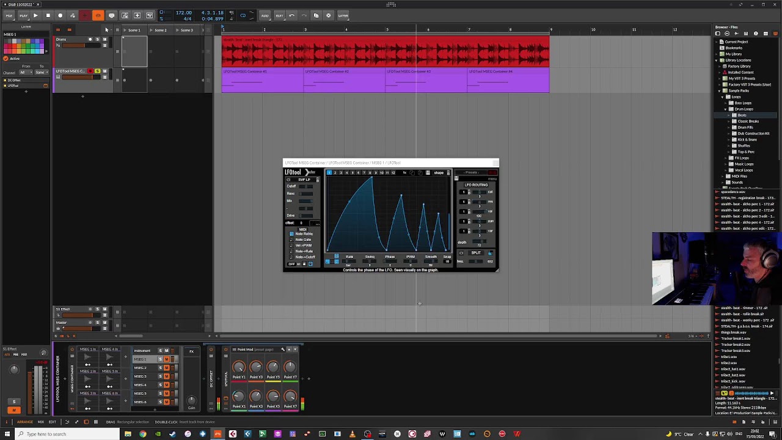Open the LFOTool Presets selector

point(471,172)
